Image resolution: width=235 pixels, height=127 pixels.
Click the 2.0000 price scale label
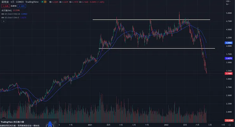(x=229, y=112)
